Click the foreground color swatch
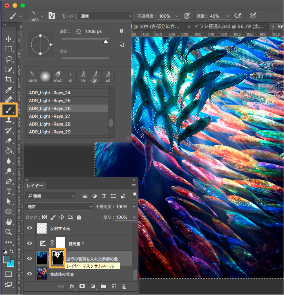This screenshot has height=295, width=284. click(7, 259)
